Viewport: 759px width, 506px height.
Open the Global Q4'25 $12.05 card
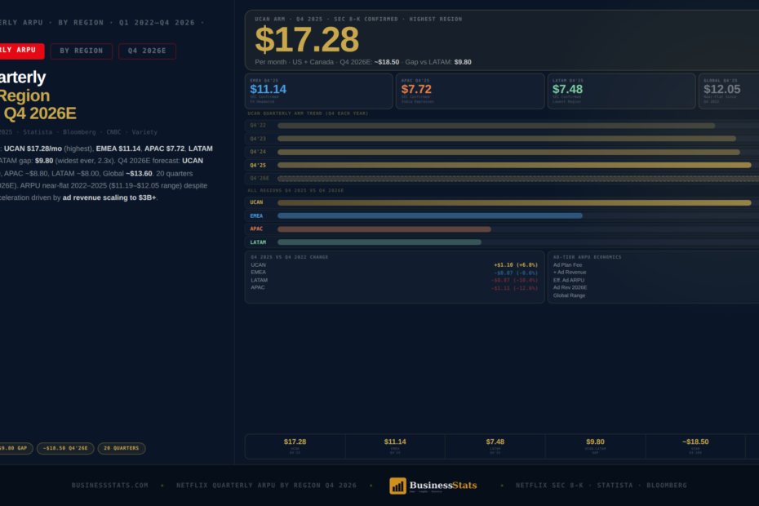729,91
